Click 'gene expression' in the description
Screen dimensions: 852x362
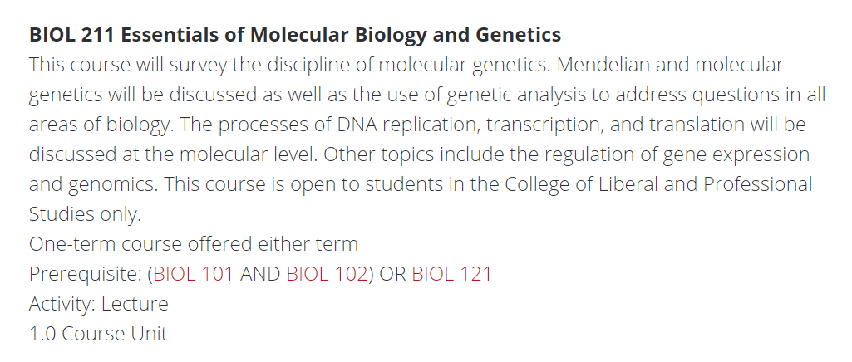click(x=736, y=154)
